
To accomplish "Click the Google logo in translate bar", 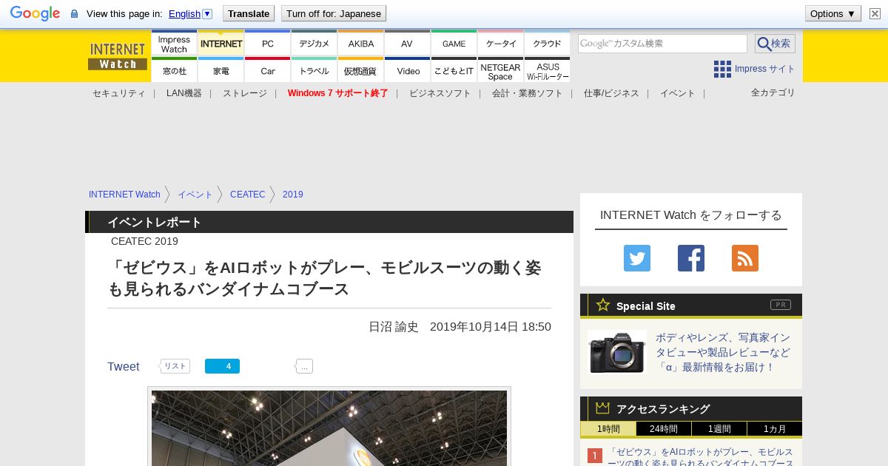I will [x=35, y=13].
